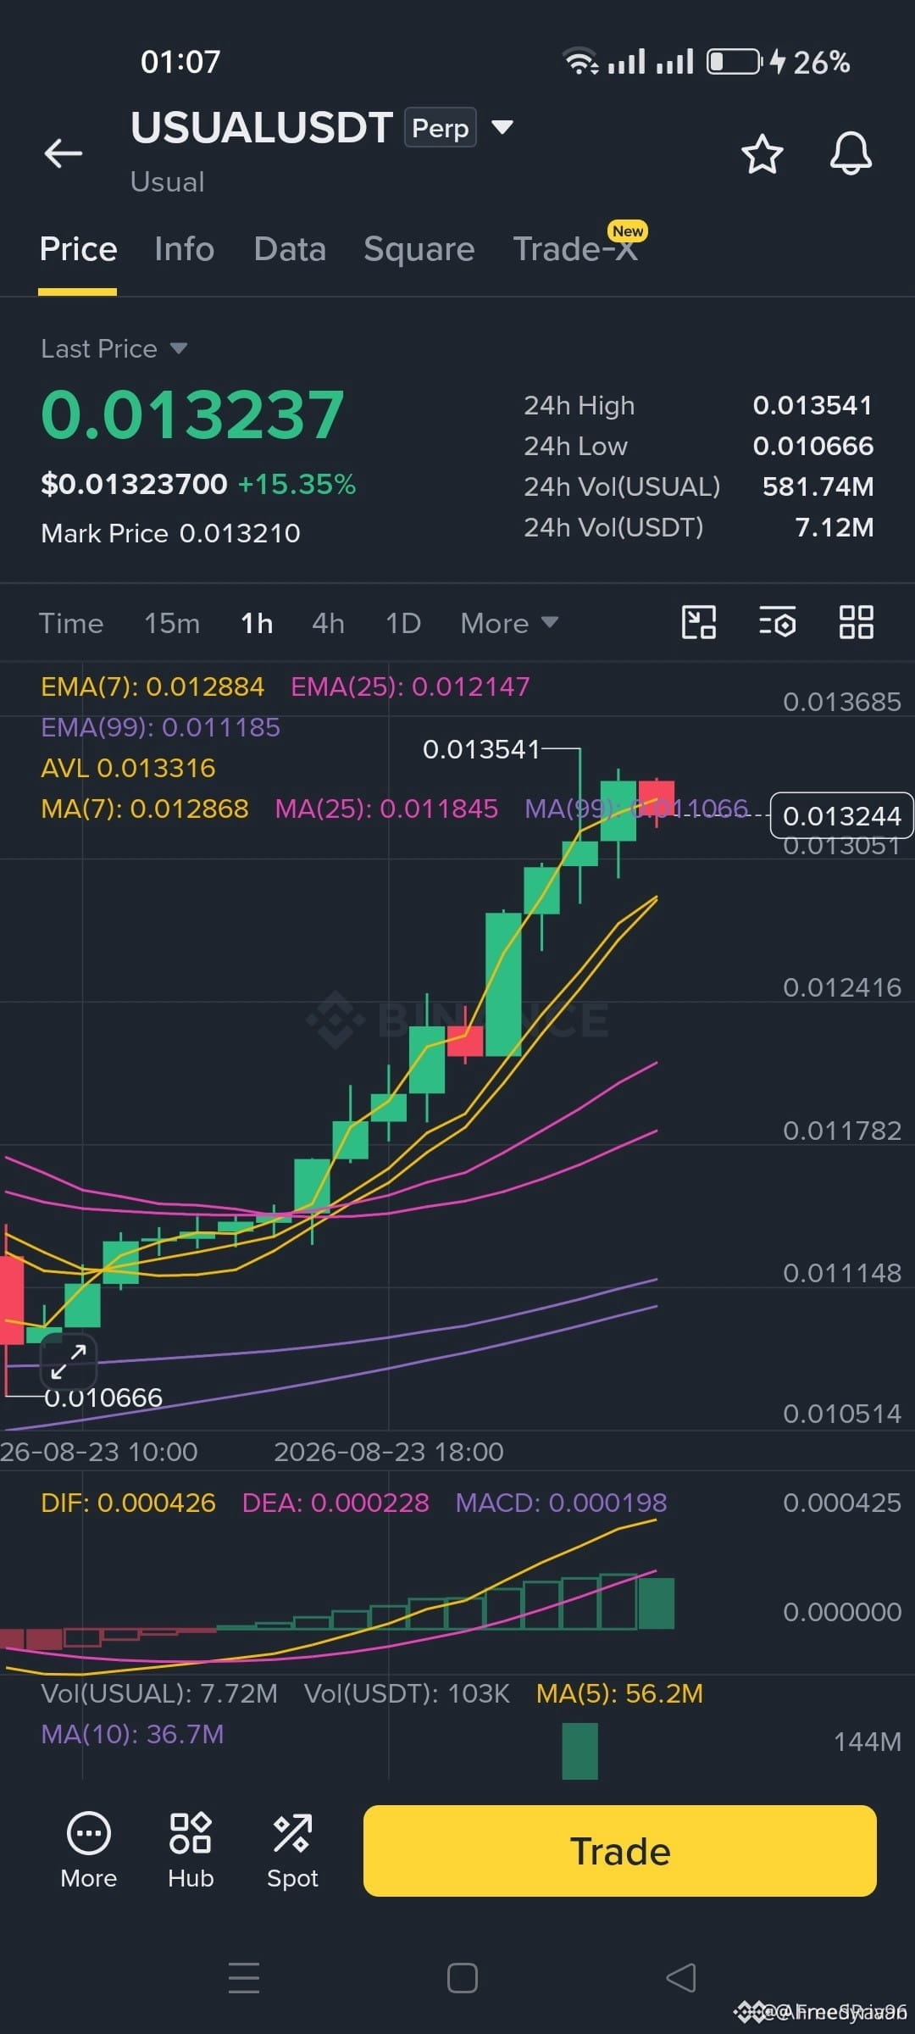Select the Time chart interval
Viewport: 915px width, 2034px height.
(71, 623)
